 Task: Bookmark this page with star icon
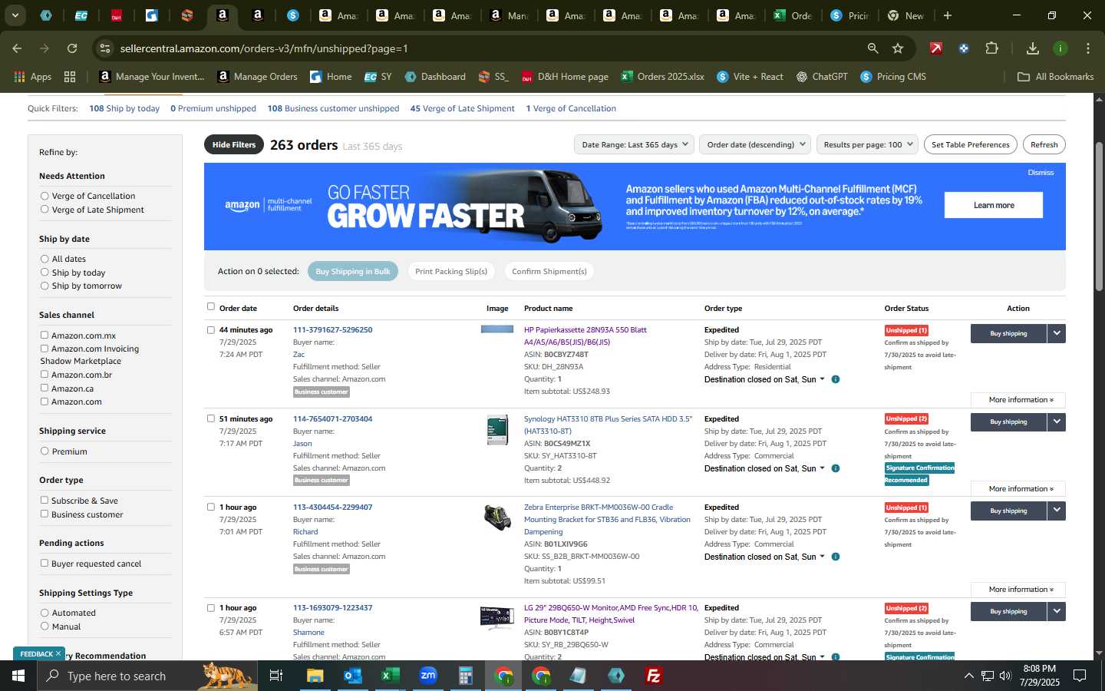tap(898, 48)
